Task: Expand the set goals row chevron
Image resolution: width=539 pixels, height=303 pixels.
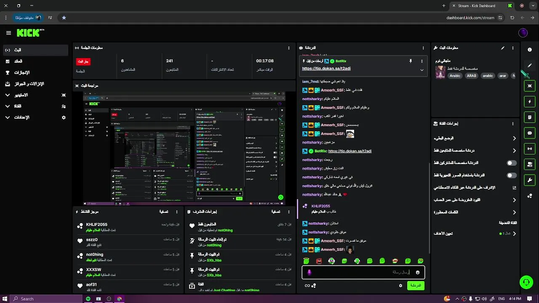Action: tap(514, 233)
